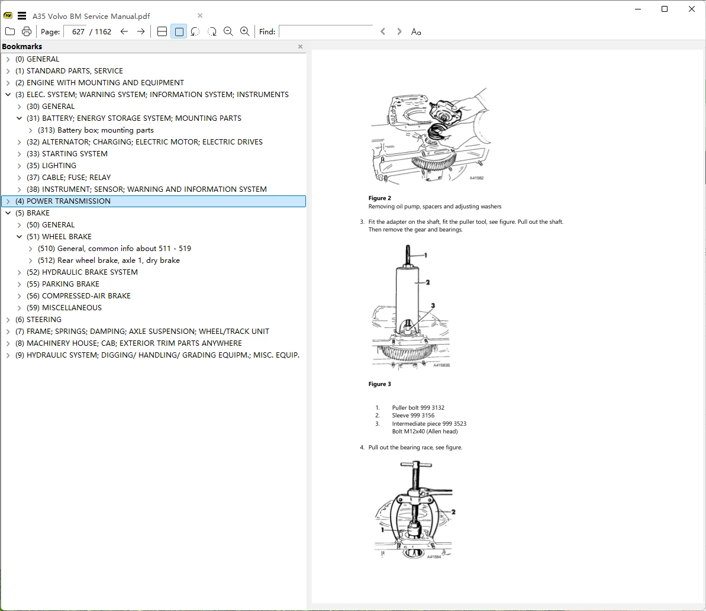Go to next page arrow
This screenshot has width=706, height=611.
tap(141, 31)
